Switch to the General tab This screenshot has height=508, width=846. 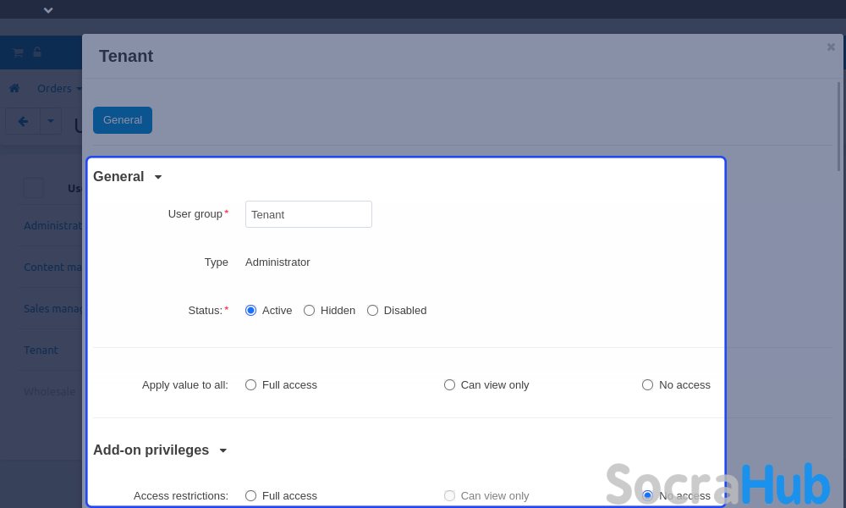coord(123,120)
